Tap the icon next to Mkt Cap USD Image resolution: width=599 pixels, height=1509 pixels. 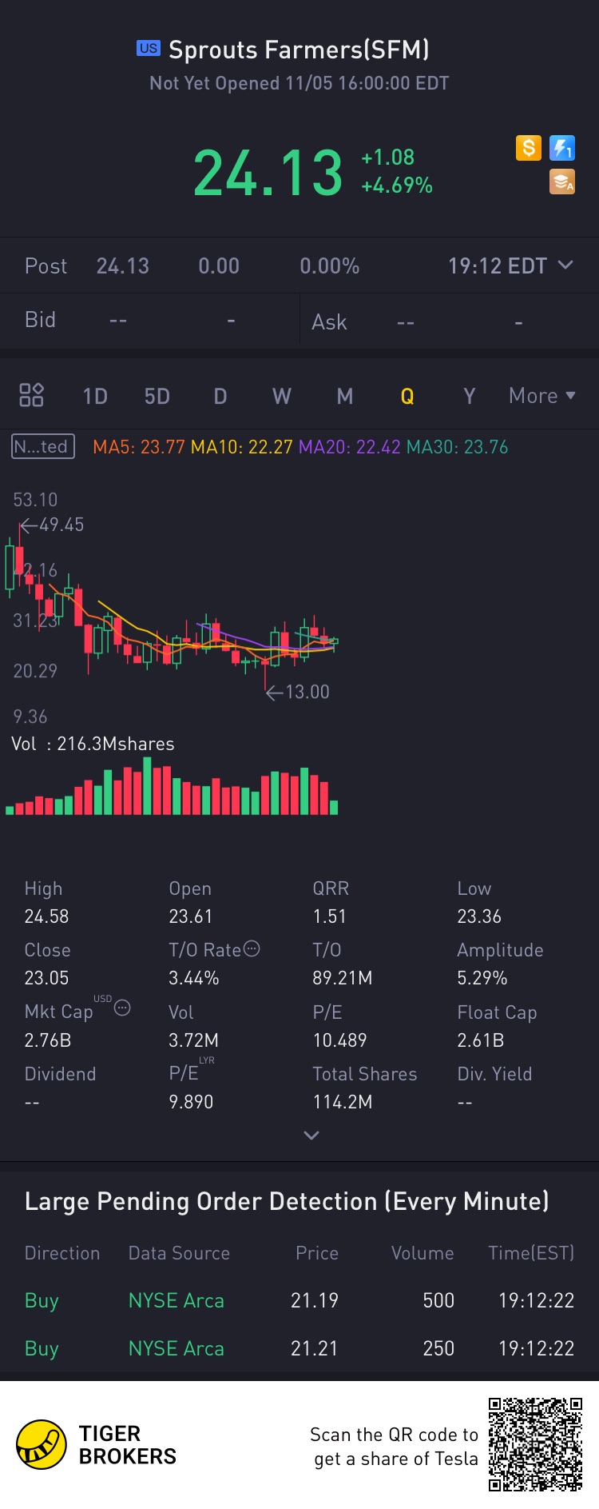122,1008
